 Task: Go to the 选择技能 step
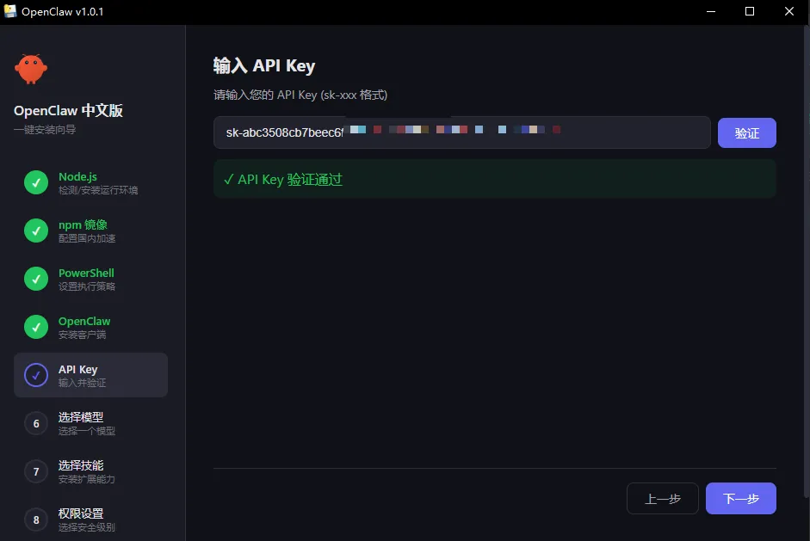click(91, 472)
